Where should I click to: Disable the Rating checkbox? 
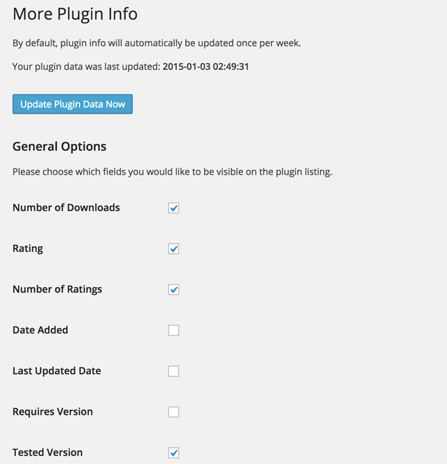click(174, 249)
